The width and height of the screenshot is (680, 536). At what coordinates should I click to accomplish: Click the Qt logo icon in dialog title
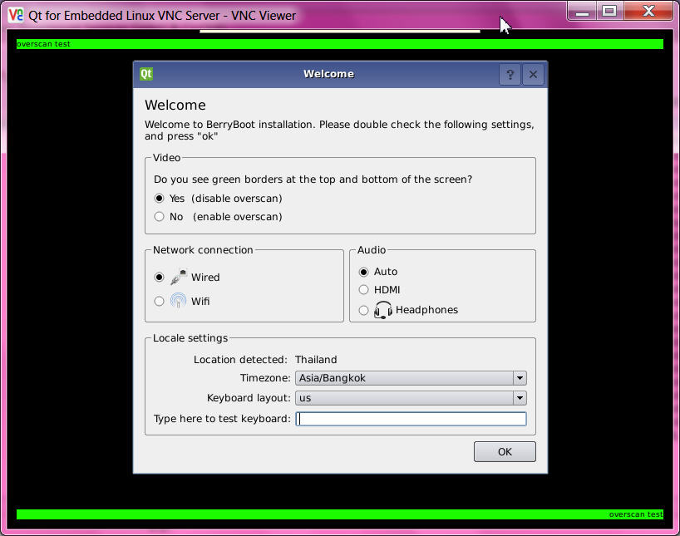tap(146, 74)
